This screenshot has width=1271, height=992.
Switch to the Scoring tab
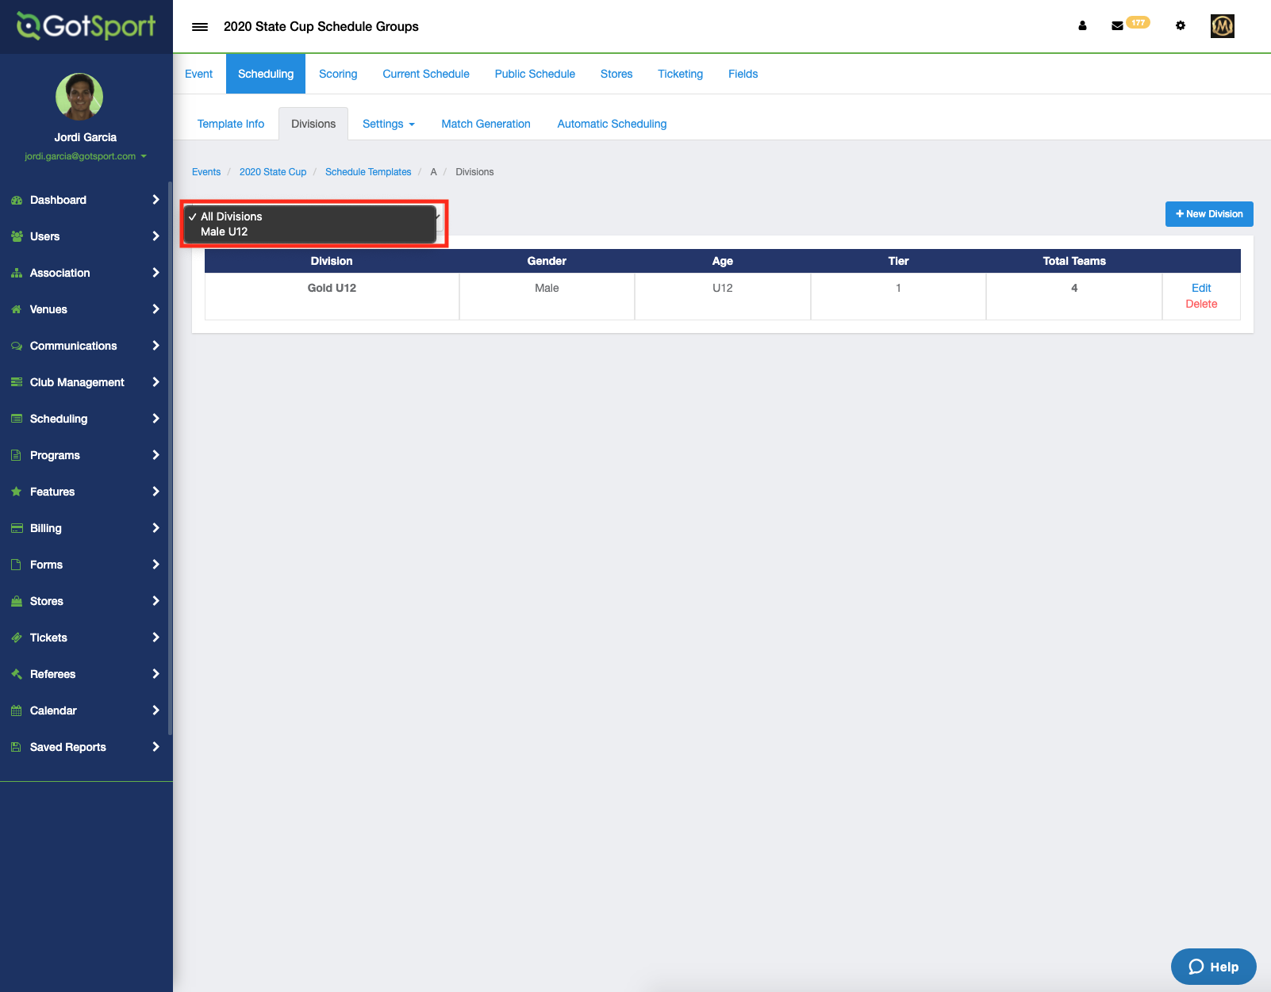coord(338,74)
